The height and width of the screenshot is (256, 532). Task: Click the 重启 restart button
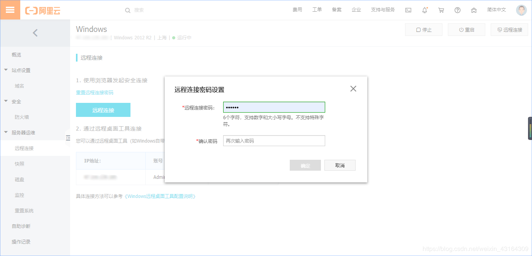[x=466, y=29]
